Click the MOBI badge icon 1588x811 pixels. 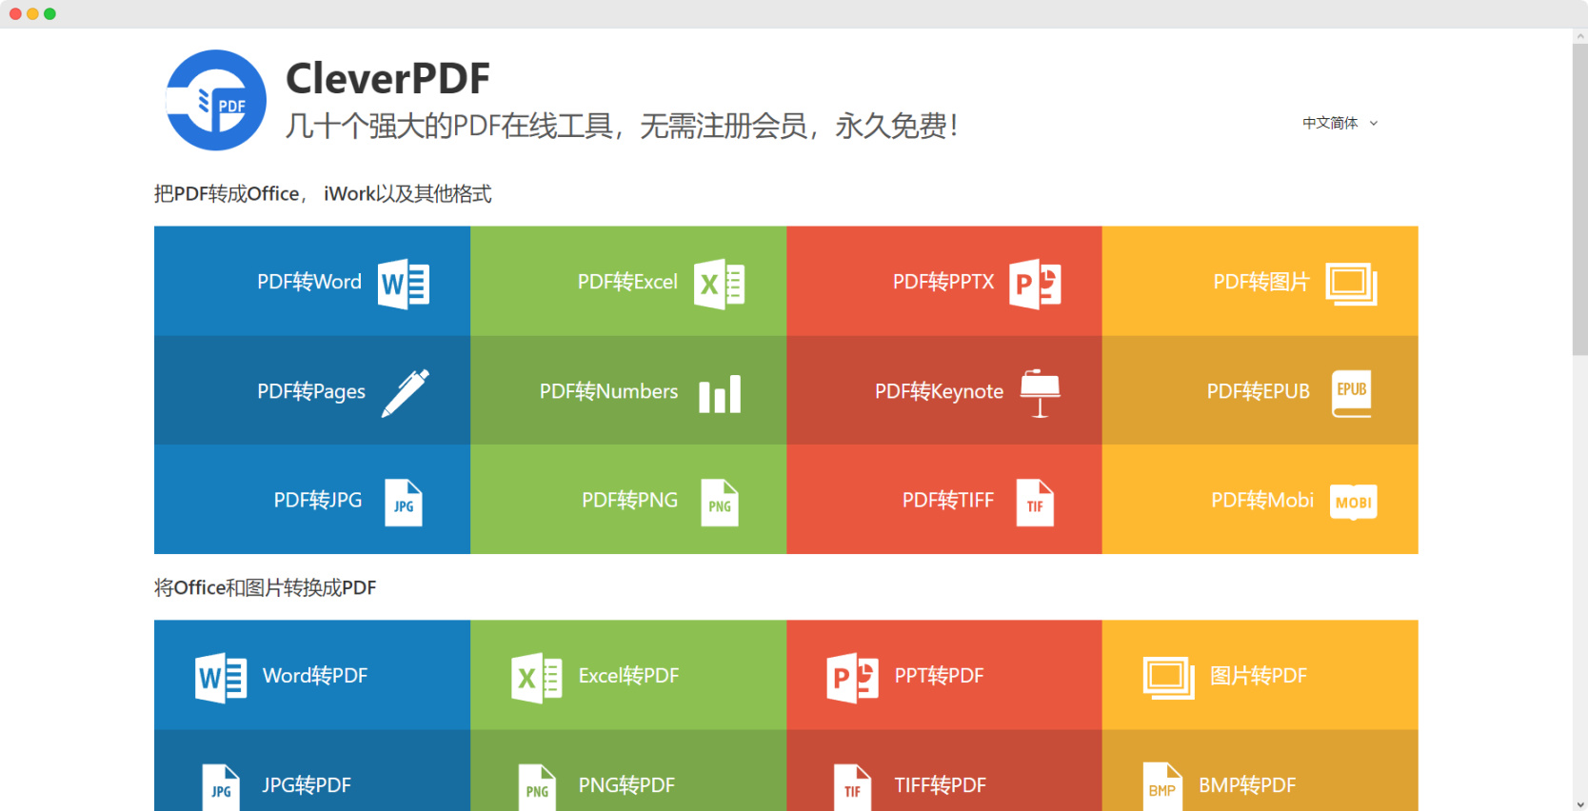point(1354,502)
